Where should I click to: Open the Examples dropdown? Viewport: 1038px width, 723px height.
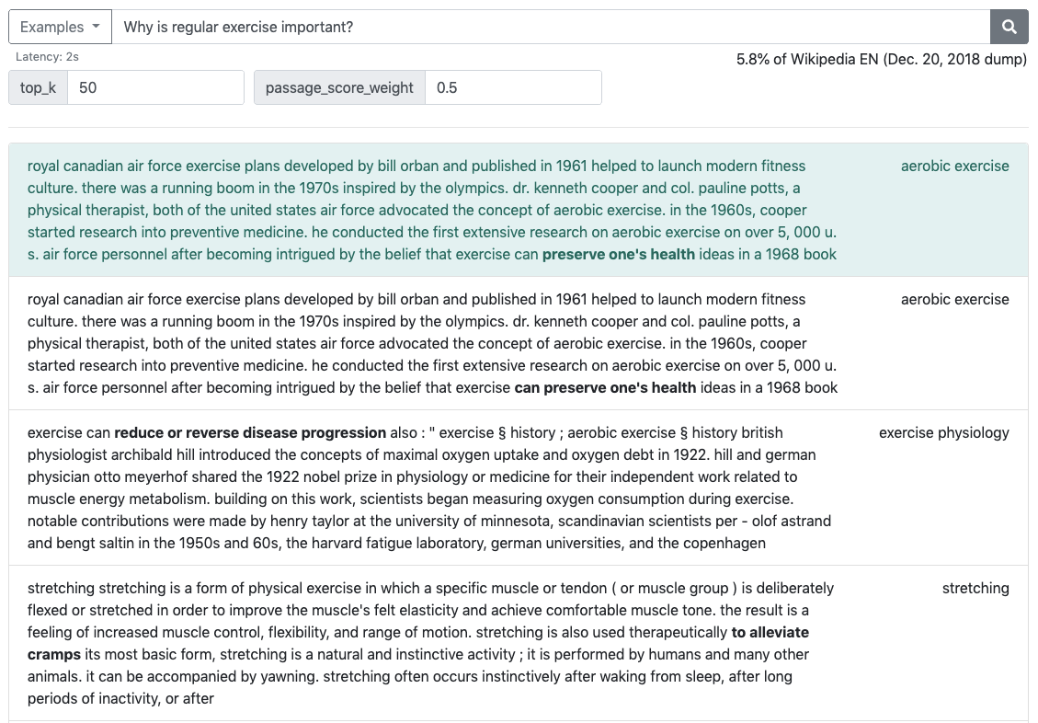point(60,27)
